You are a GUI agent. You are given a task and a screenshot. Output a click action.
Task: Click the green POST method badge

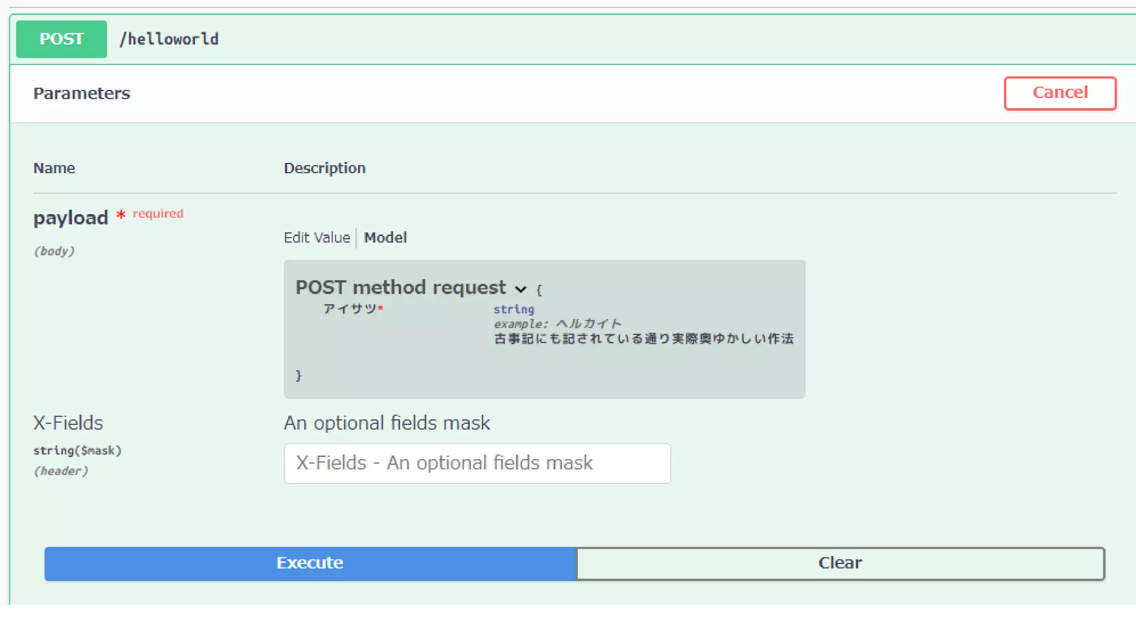61,39
